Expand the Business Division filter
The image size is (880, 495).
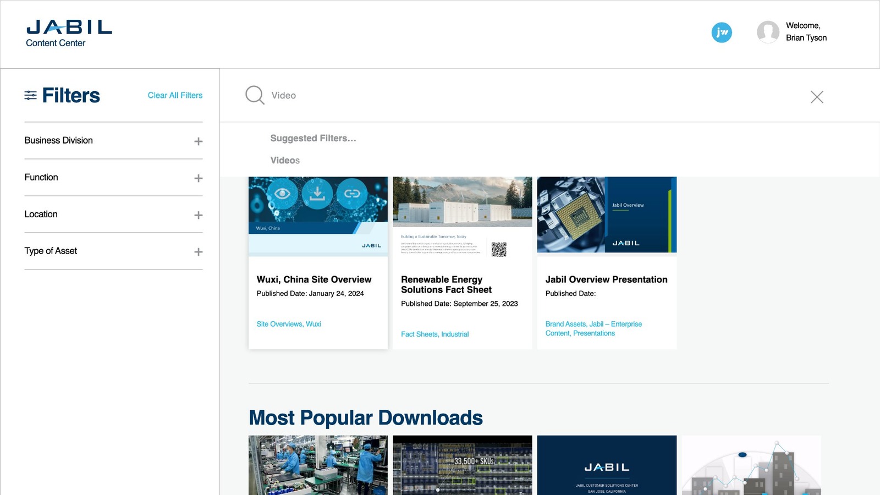pos(198,141)
